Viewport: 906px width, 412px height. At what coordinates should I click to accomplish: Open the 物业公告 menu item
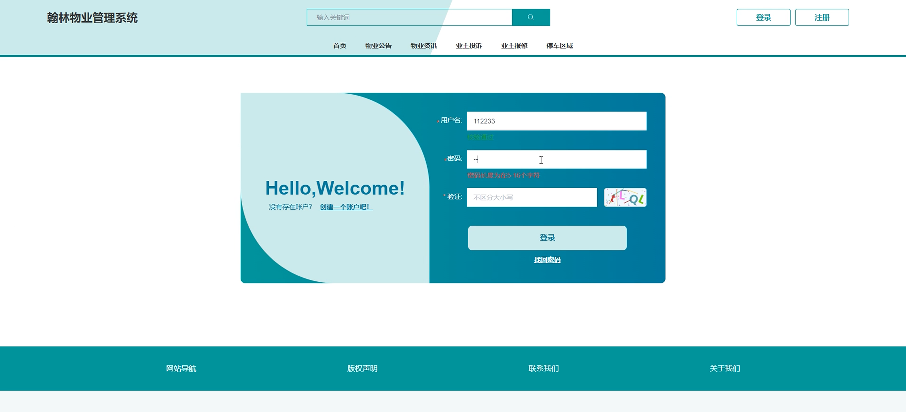pos(378,46)
